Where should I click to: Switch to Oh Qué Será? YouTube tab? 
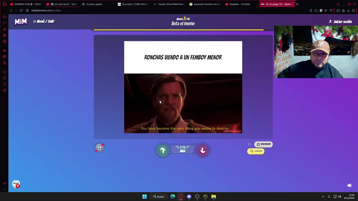(x=62, y=4)
